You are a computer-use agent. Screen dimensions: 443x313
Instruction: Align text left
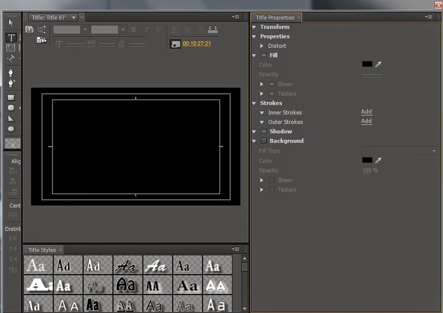[175, 29]
